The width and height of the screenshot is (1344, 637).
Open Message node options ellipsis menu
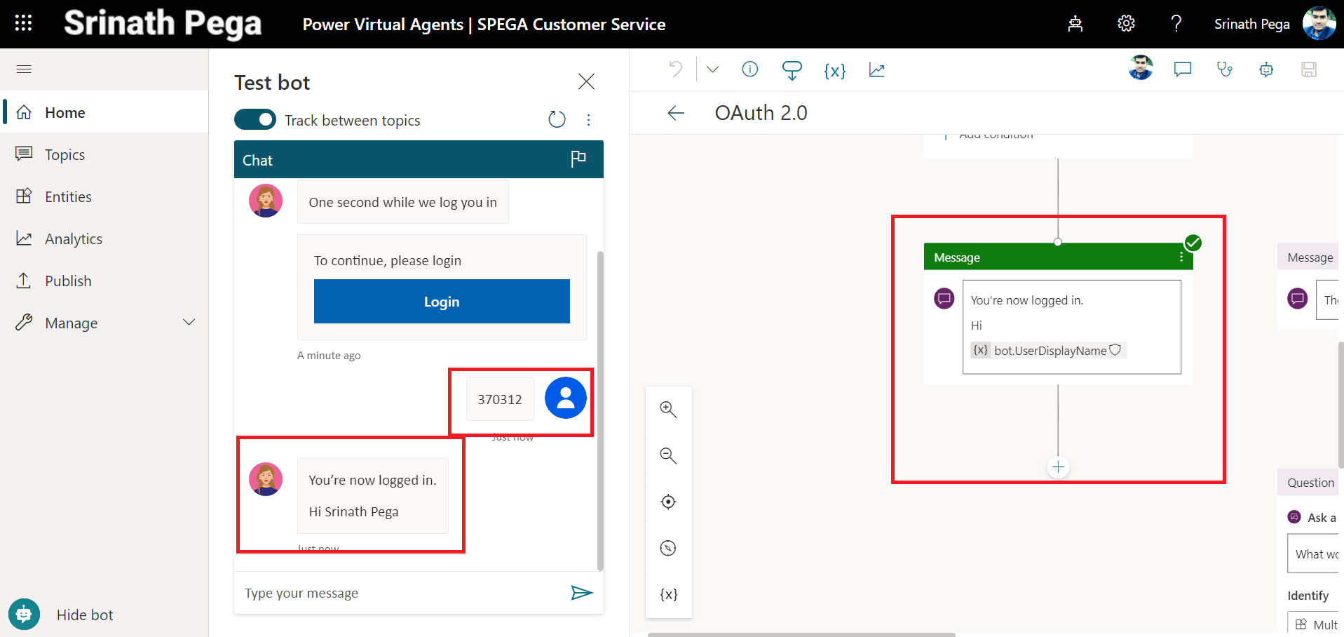(1181, 257)
